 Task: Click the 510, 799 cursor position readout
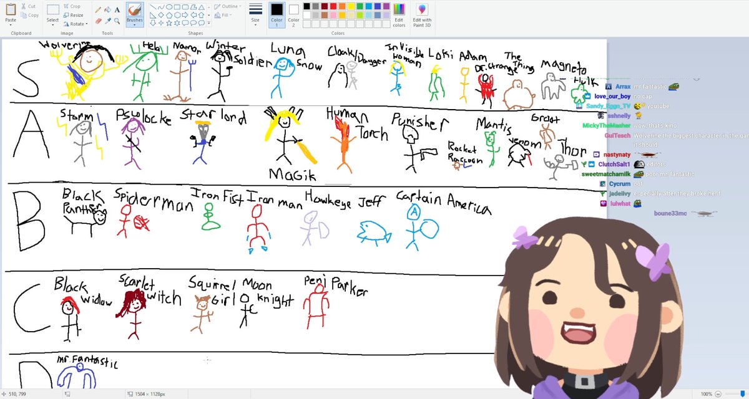click(17, 394)
